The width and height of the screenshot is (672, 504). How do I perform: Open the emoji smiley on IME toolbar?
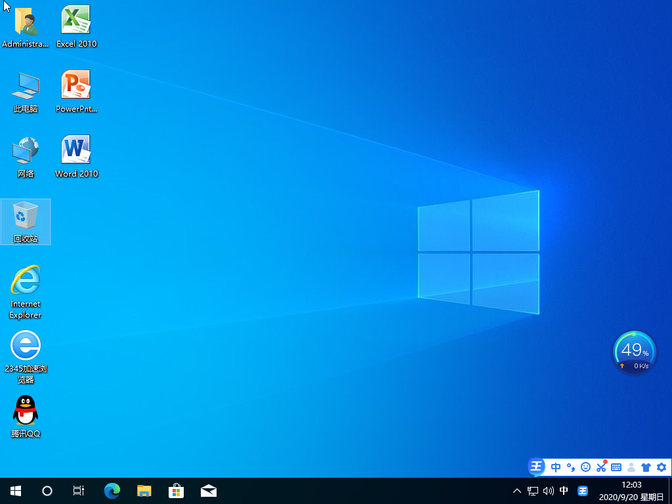click(586, 467)
